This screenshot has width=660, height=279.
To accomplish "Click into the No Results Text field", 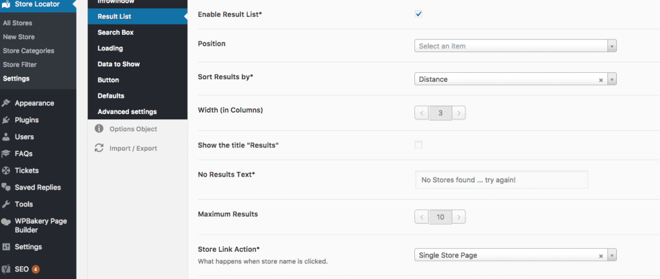I will point(501,180).
